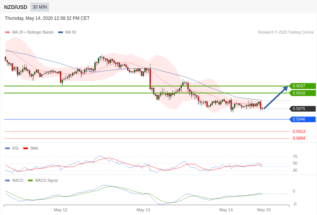This screenshot has width=317, height=215.
Task: Click the 9MA legend red swatch
Action: tap(25, 148)
